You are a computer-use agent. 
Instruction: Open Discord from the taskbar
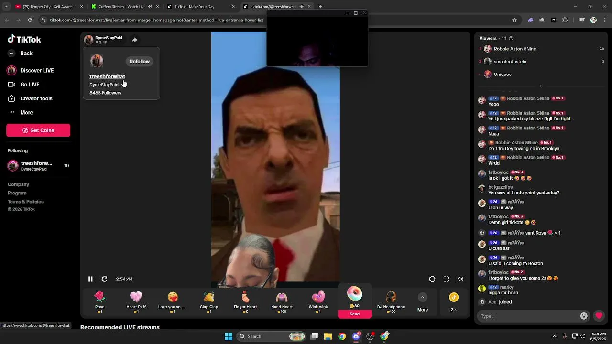coord(356,336)
